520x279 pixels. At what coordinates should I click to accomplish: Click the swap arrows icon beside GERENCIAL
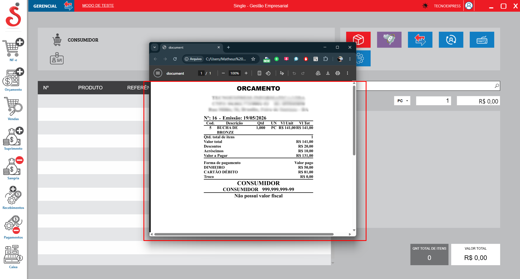click(68, 6)
